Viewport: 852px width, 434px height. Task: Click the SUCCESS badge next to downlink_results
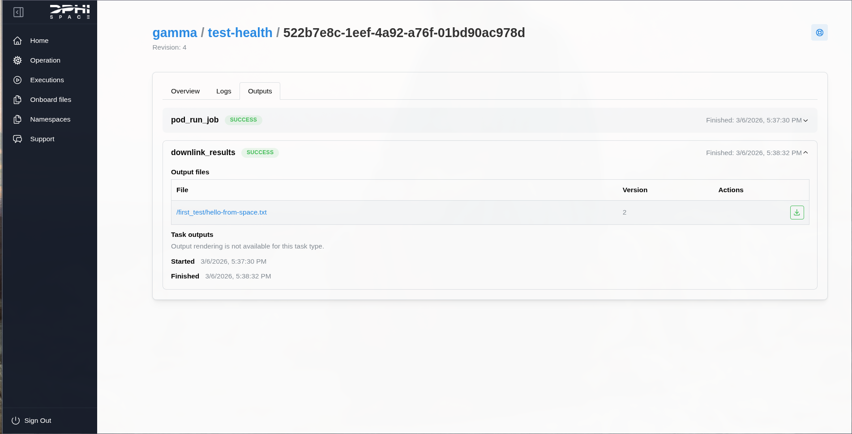260,152
